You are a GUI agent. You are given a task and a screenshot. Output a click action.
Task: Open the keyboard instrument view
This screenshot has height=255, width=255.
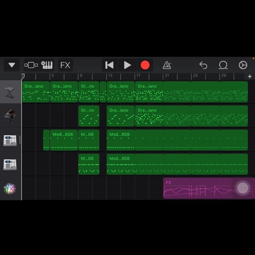click(x=47, y=65)
